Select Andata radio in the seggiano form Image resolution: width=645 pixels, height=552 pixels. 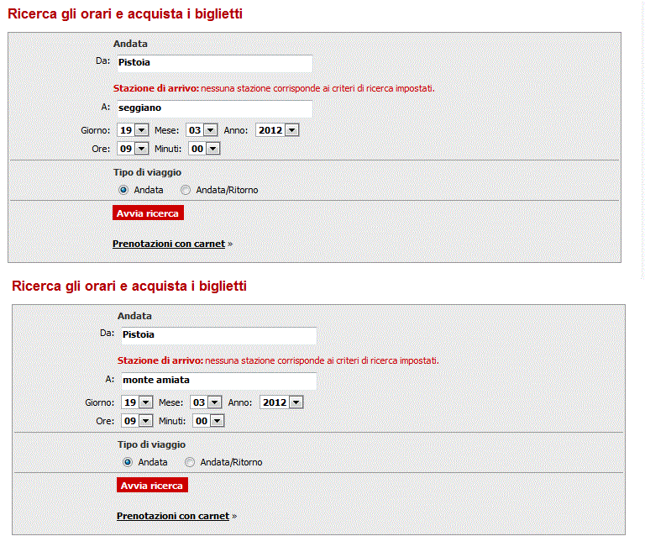(x=123, y=190)
